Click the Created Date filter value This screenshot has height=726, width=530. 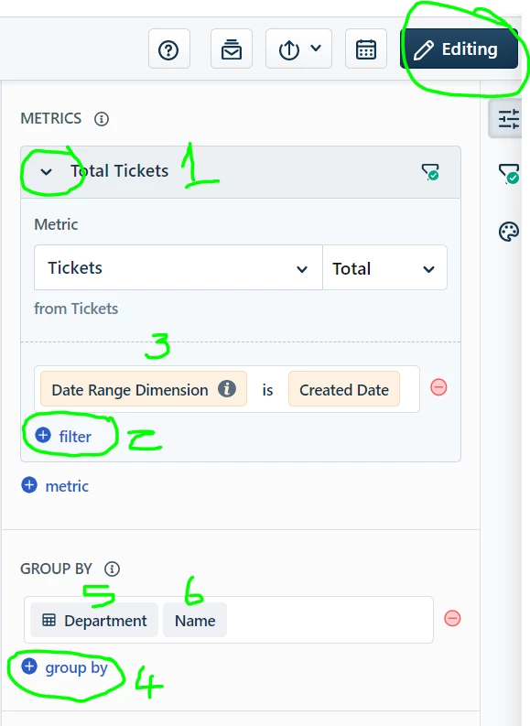(x=344, y=389)
